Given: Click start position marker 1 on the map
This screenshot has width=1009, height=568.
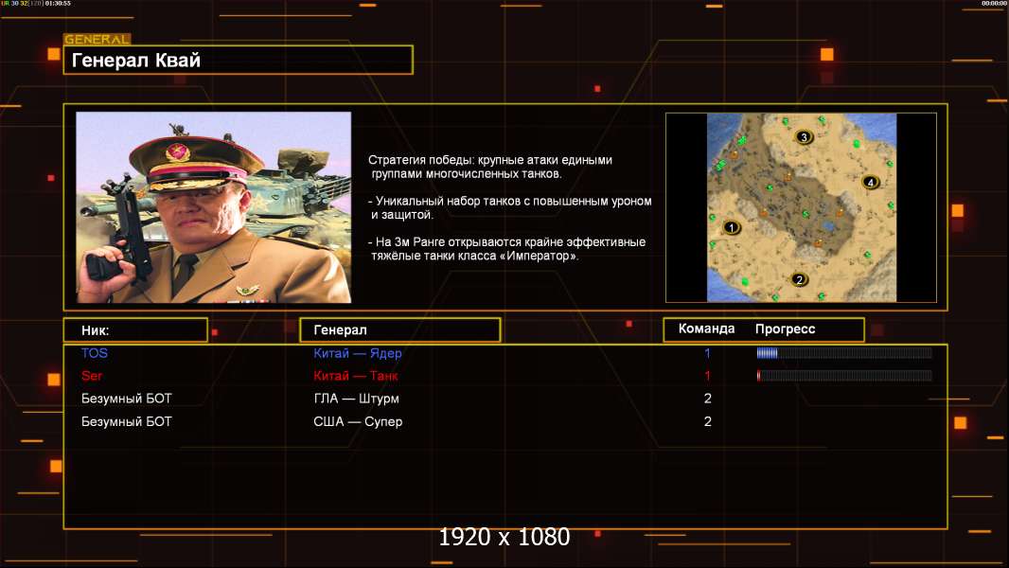Looking at the screenshot, I should click(x=731, y=228).
